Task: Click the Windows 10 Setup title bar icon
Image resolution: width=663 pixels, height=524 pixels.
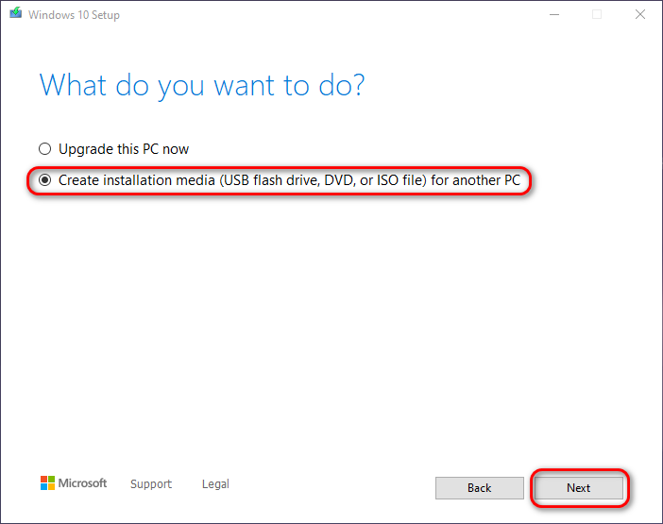Action: 16,13
